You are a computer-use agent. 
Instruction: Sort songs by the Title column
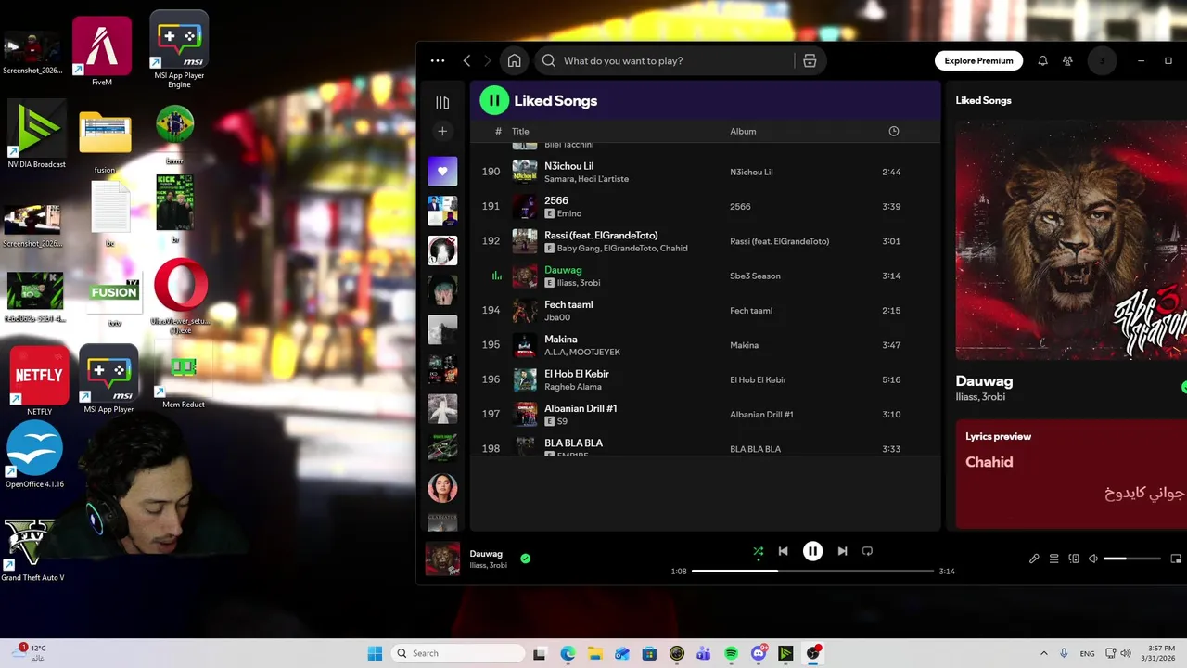(x=520, y=131)
